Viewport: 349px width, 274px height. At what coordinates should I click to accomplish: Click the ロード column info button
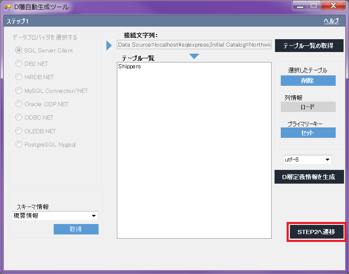(308, 107)
